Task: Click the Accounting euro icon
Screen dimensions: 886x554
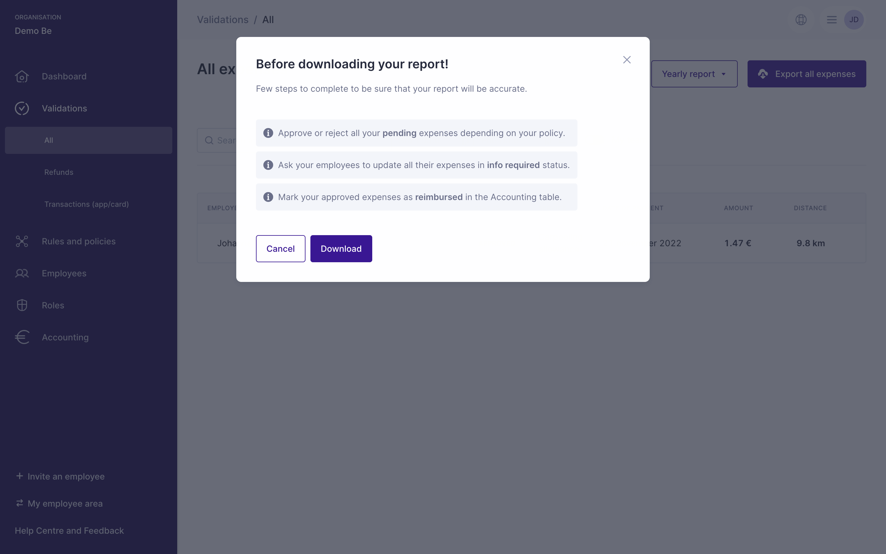Action: click(x=22, y=337)
